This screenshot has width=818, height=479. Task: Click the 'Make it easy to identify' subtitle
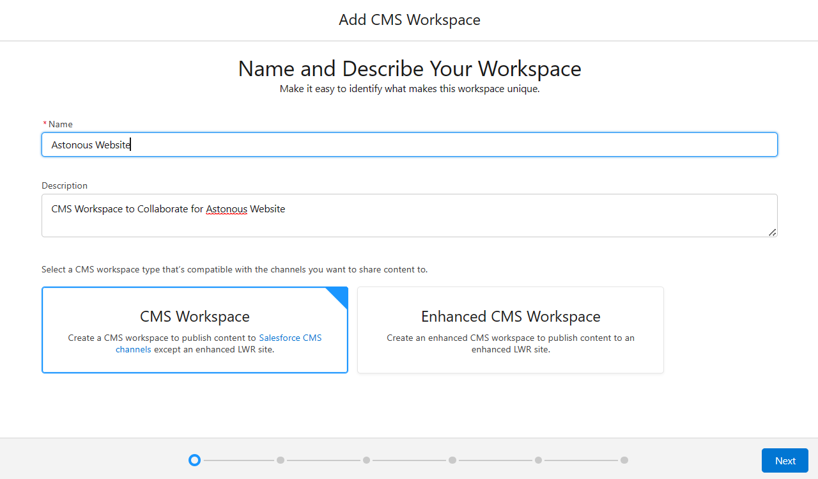[x=410, y=89]
